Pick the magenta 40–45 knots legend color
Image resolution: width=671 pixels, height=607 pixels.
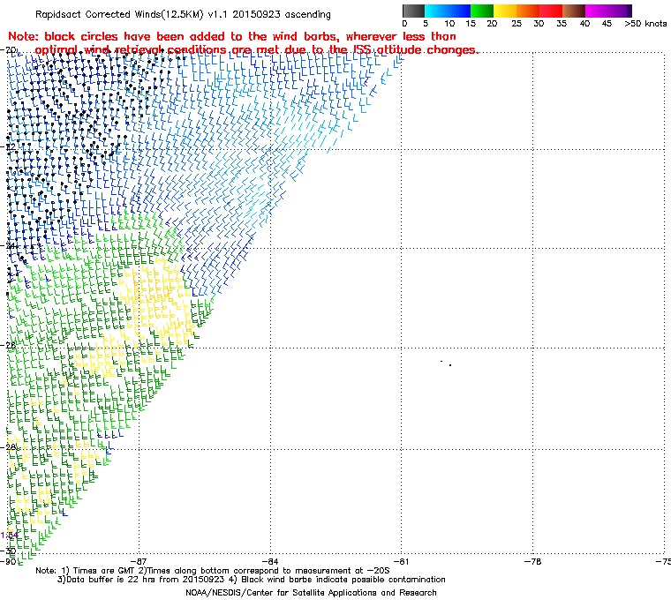(x=597, y=11)
